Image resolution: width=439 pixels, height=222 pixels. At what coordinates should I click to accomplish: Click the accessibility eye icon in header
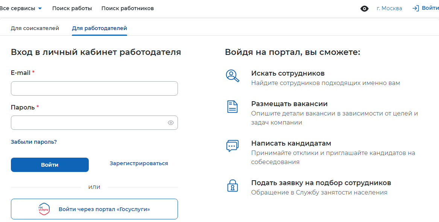(x=364, y=9)
